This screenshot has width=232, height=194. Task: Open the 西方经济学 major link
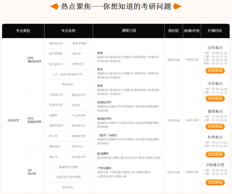56,64
